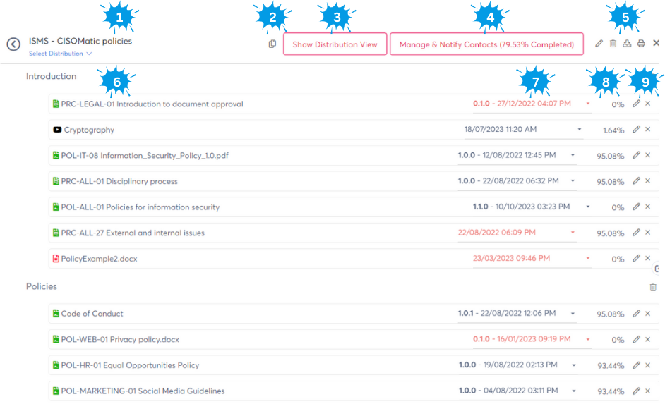Image resolution: width=665 pixels, height=404 pixels.
Task: Click the 1.64% completion of Cryptography
Action: click(x=613, y=130)
